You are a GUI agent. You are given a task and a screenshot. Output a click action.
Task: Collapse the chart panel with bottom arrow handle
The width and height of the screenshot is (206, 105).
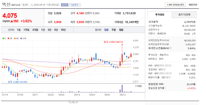click(73, 102)
